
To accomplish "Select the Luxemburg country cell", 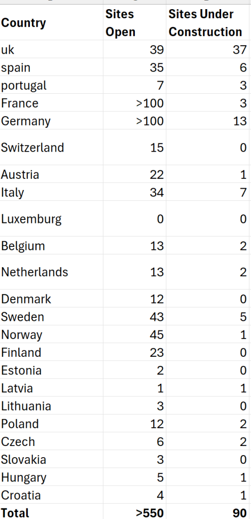I will click(x=51, y=219).
